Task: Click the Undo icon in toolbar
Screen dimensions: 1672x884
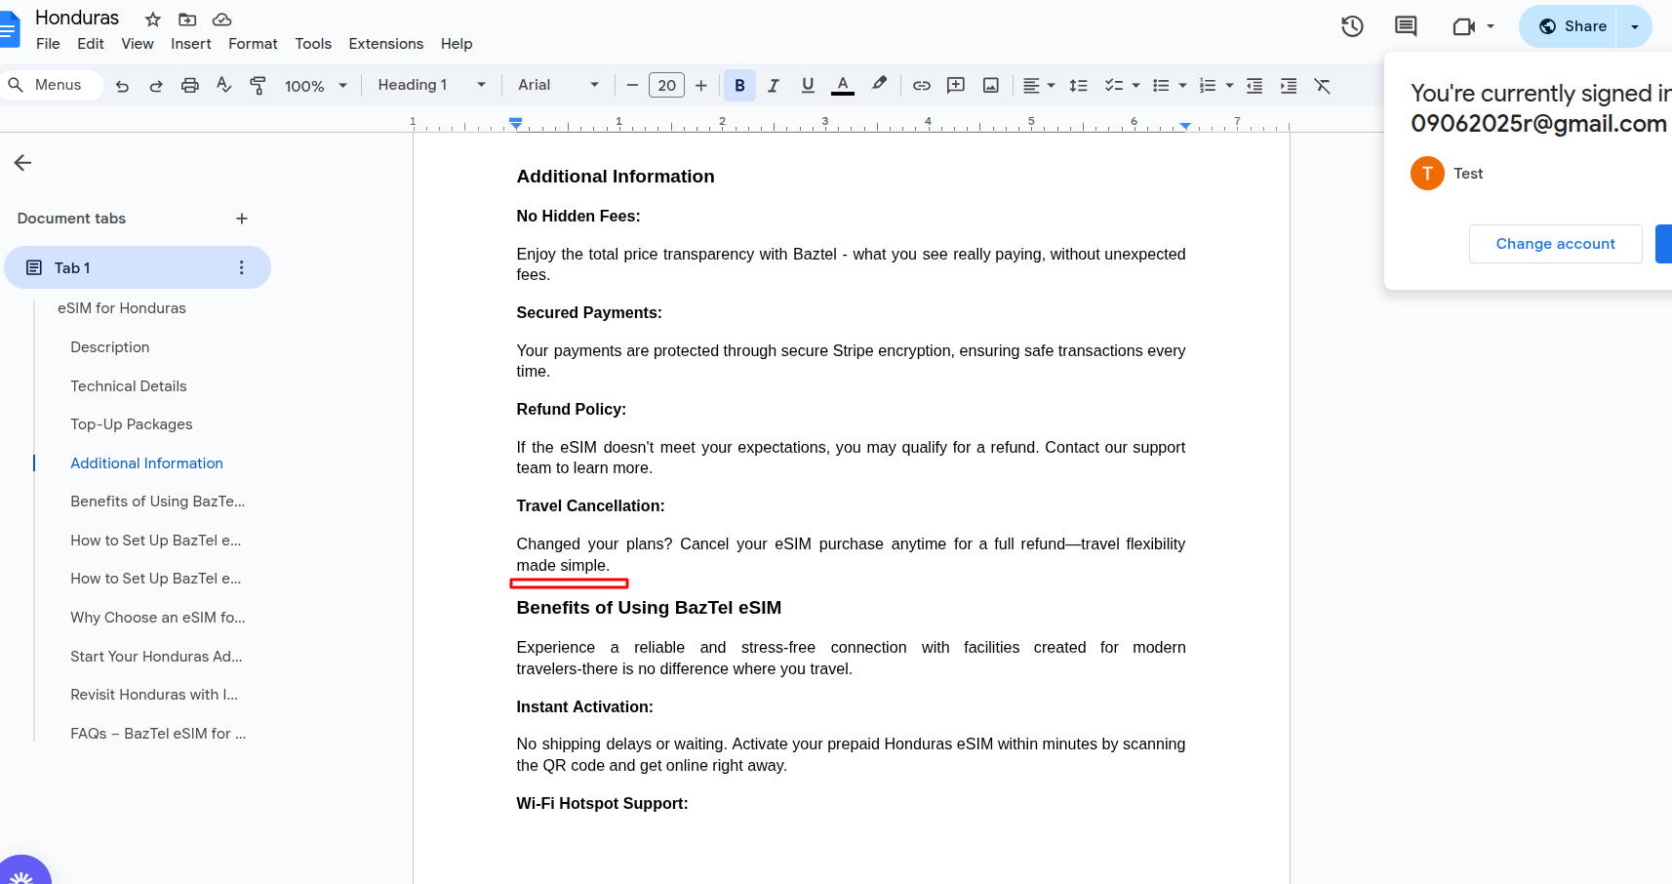Action: coord(122,86)
